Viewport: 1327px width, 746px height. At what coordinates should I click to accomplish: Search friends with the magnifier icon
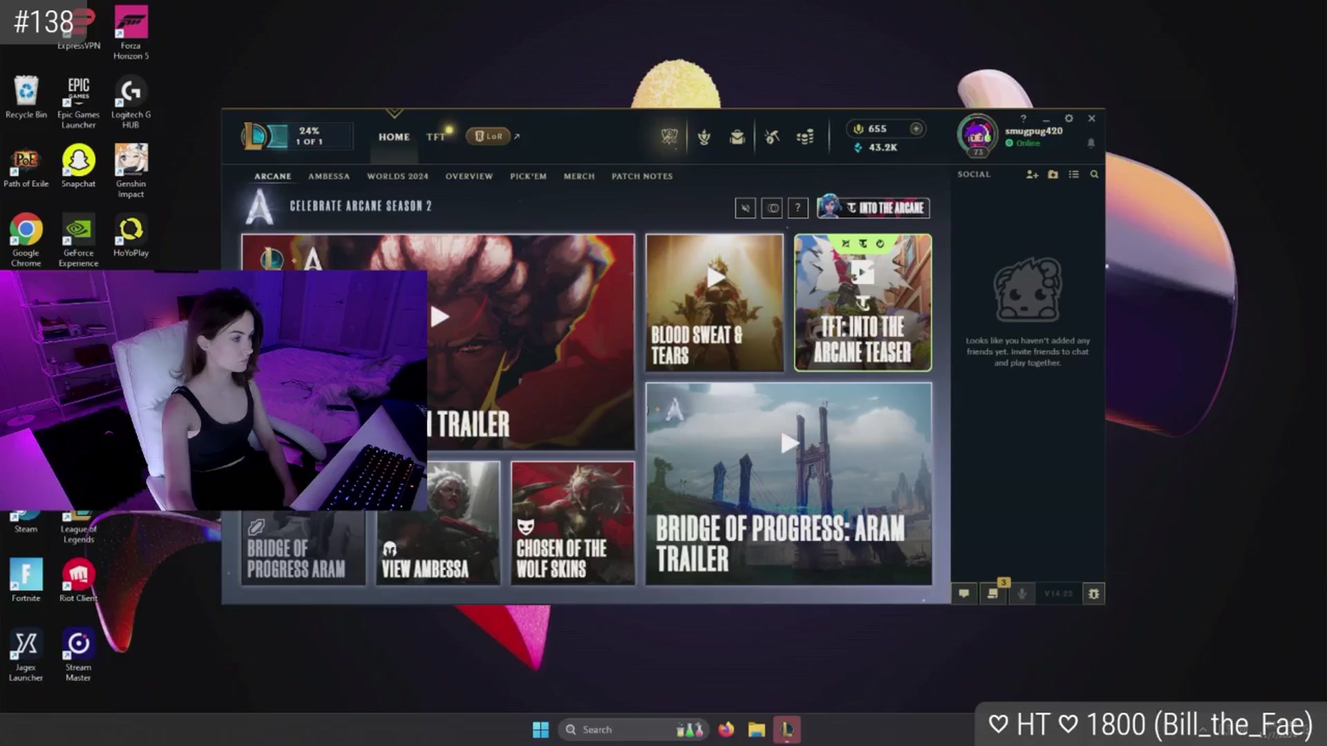(1094, 175)
